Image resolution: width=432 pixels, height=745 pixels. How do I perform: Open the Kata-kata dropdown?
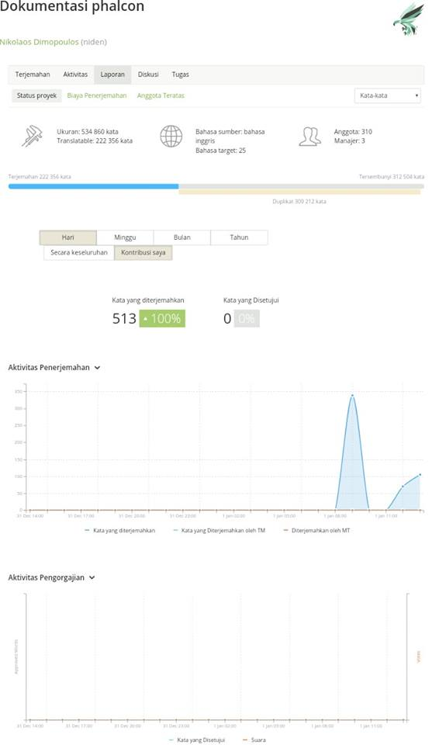pyautogui.click(x=387, y=95)
